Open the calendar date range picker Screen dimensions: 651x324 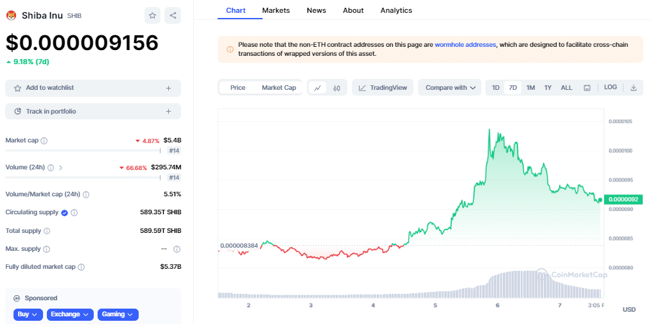pyautogui.click(x=587, y=88)
